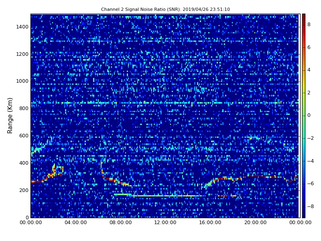Click the colorbar tick label −2
The width and height of the screenshot is (321, 241).
pyautogui.click(x=311, y=138)
